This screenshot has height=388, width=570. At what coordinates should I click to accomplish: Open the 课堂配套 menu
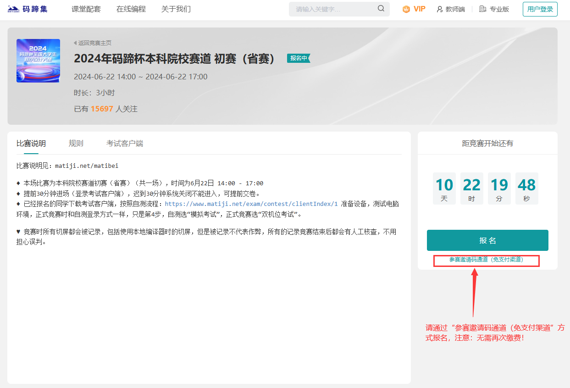pos(86,9)
